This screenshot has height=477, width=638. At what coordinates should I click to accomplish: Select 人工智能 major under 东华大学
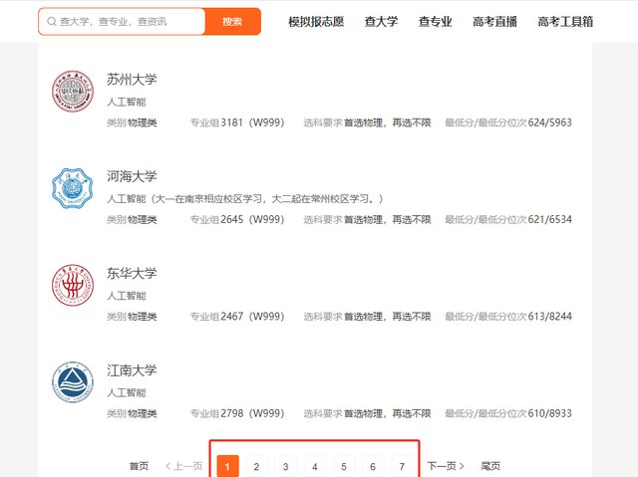pyautogui.click(x=127, y=296)
